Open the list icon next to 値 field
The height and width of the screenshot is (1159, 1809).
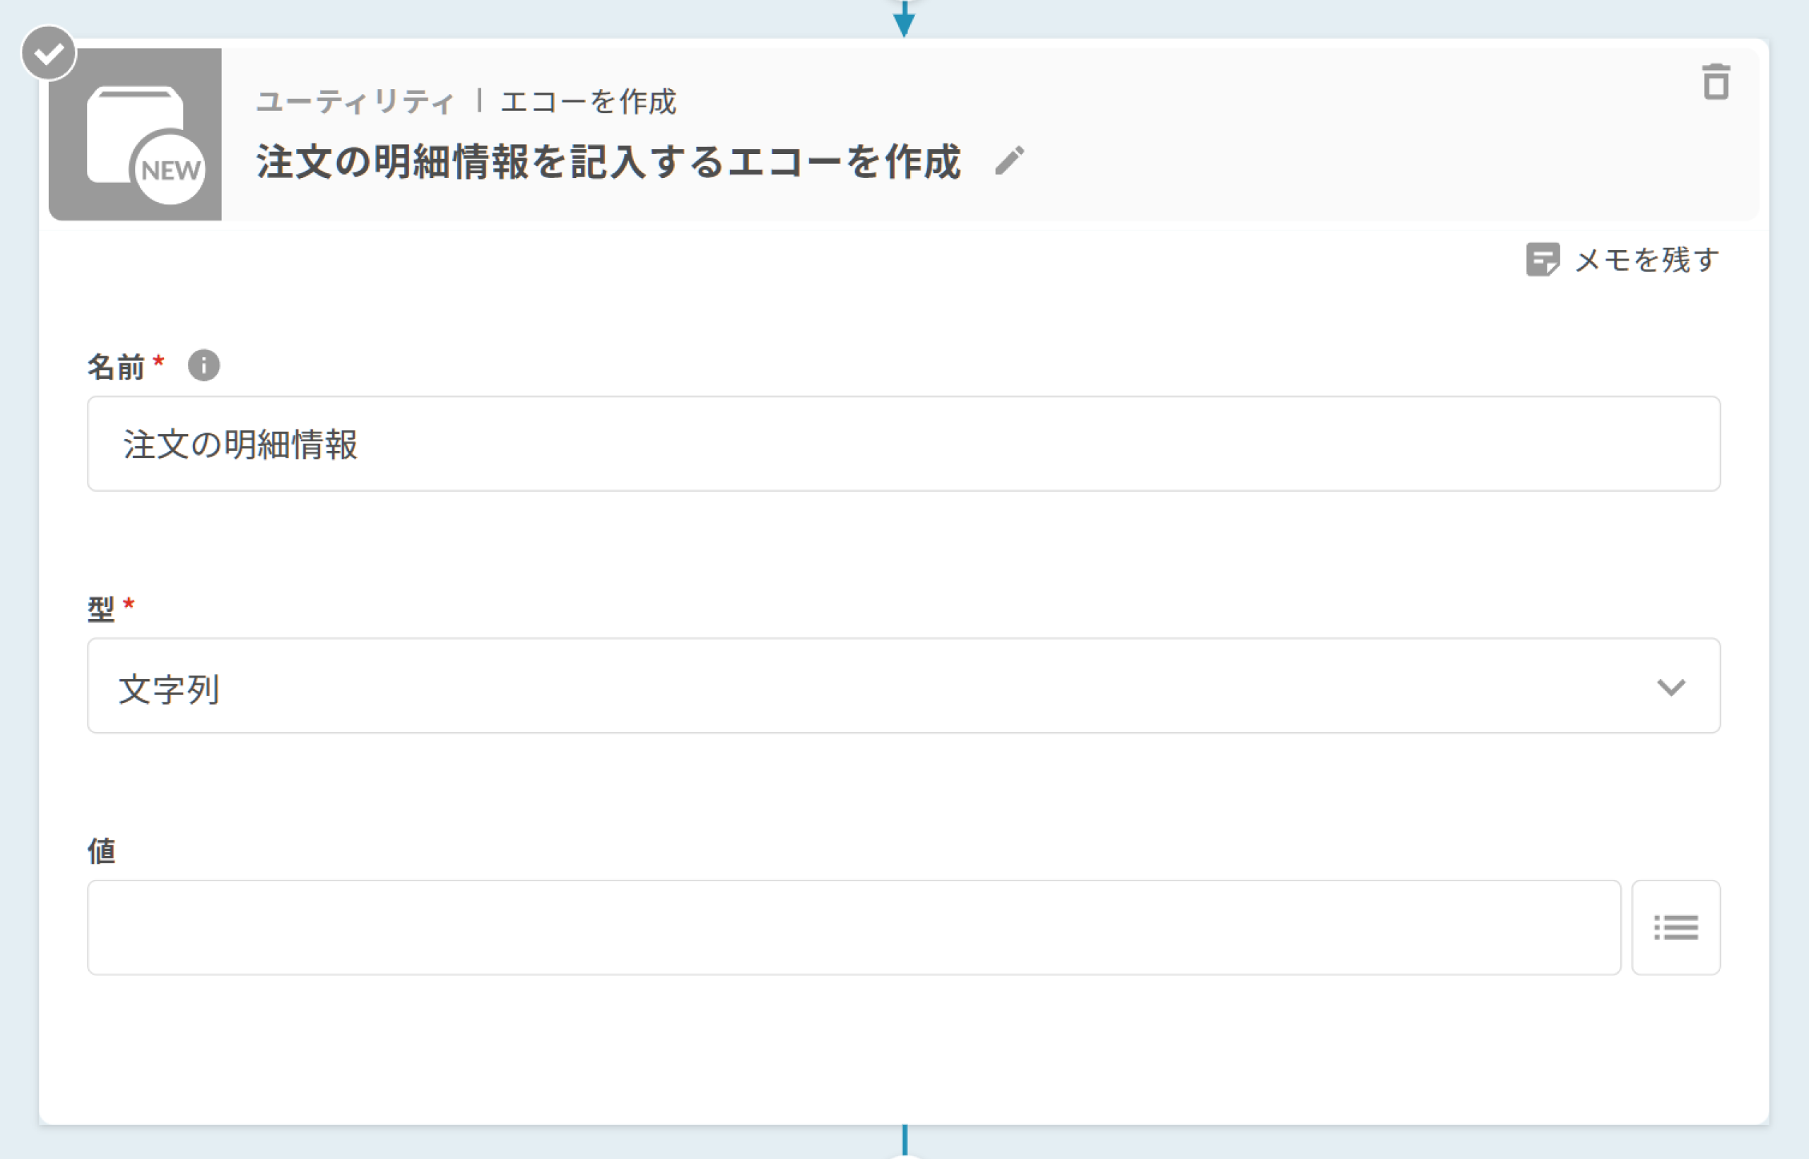1675,927
